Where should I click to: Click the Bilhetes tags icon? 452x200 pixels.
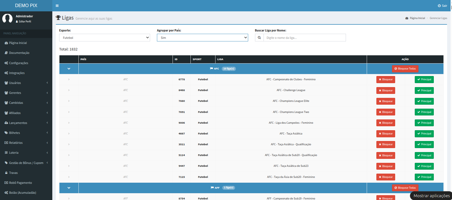pyautogui.click(x=6, y=133)
